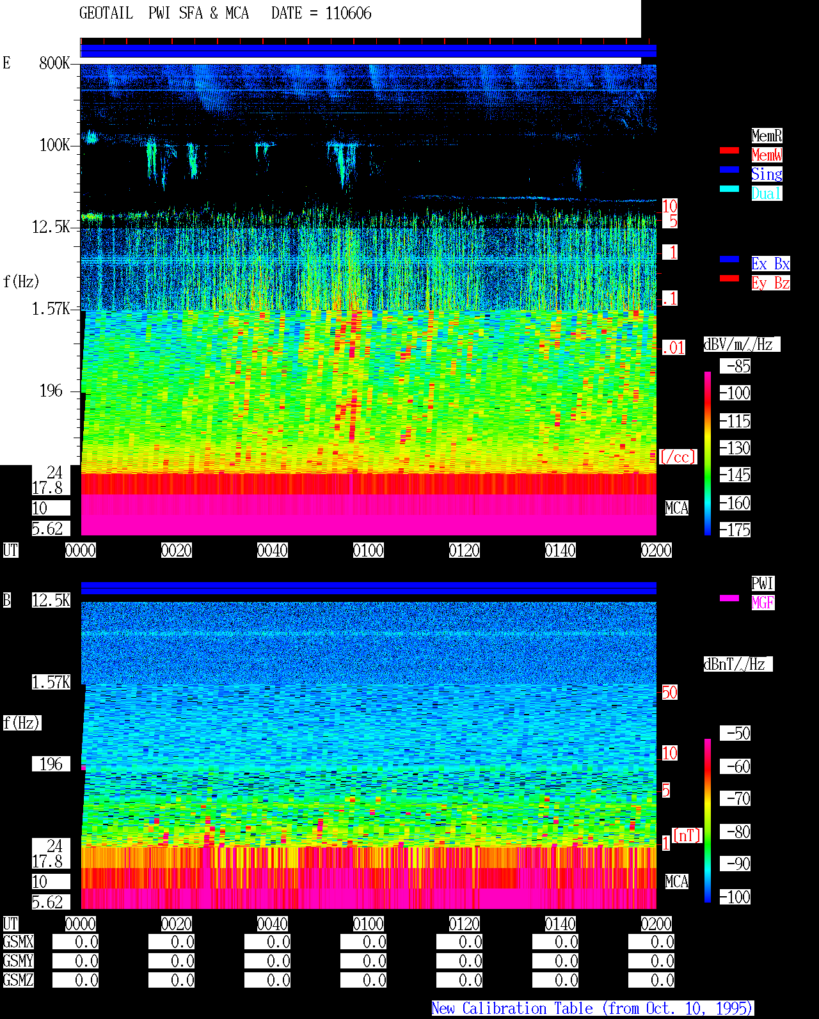This screenshot has width=819, height=1019.
Task: Click the dBV/m/√Hz color scale bar
Action: point(708,454)
